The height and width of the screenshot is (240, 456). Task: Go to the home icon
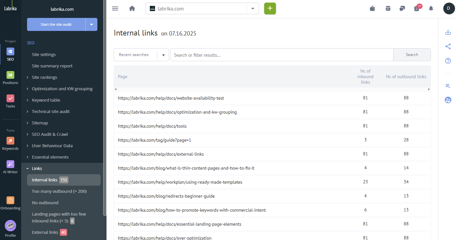click(132, 8)
